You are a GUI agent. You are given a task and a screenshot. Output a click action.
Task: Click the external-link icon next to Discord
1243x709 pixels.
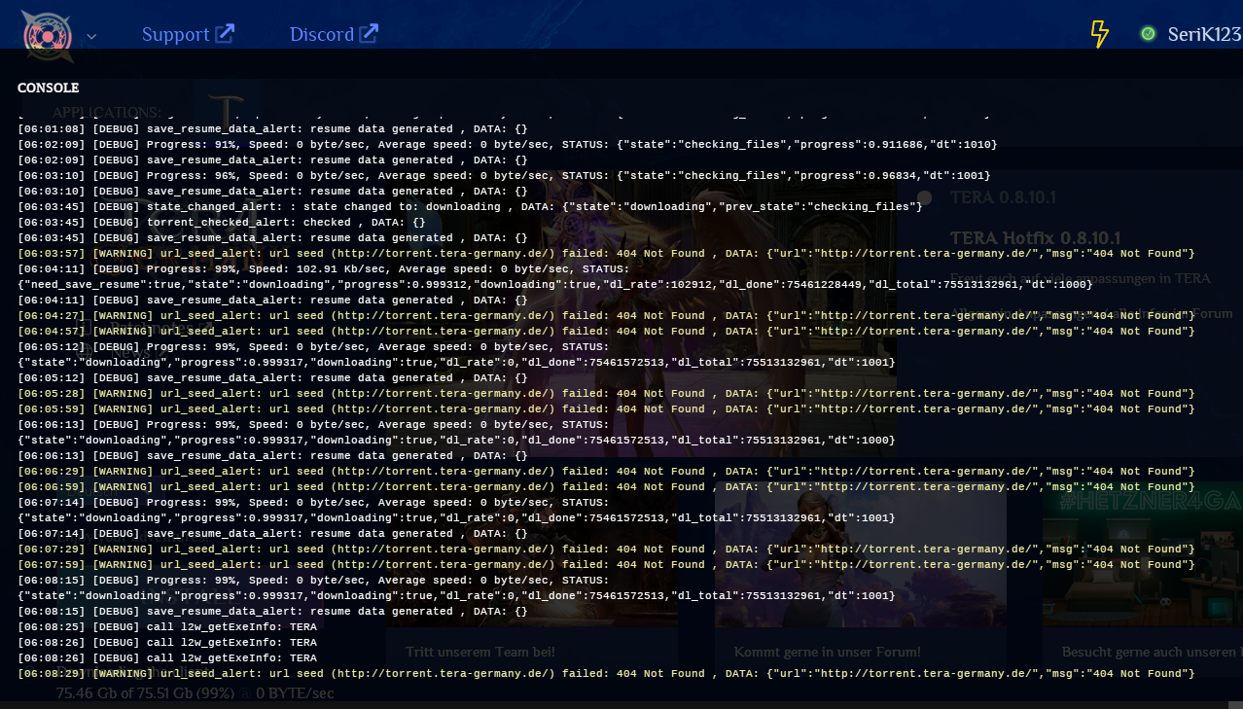369,33
